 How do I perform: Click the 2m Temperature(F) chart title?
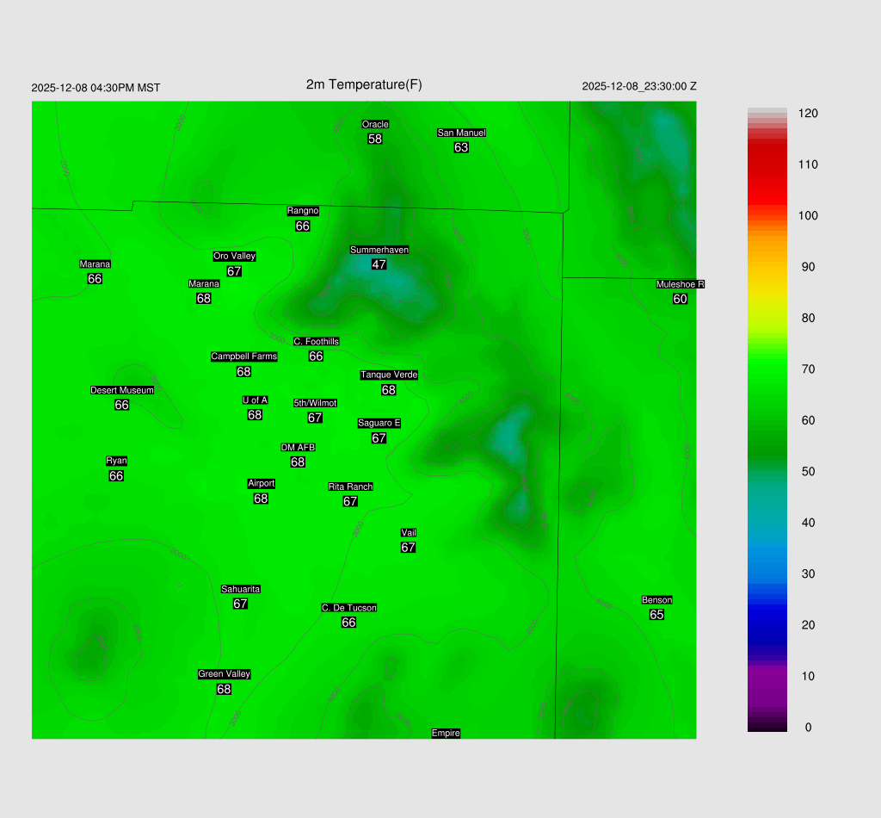tap(364, 84)
